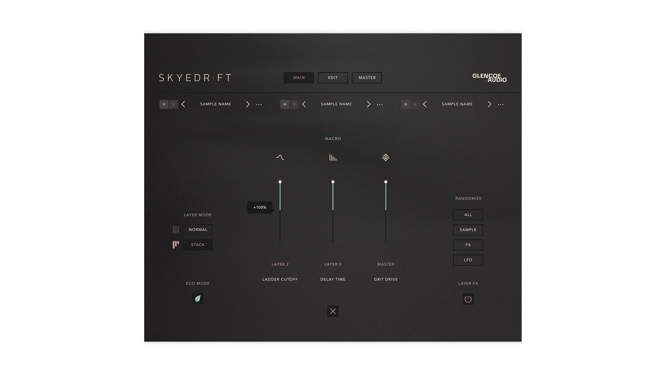Click the delay bars macro icon
The image size is (667, 375).
coord(333,157)
